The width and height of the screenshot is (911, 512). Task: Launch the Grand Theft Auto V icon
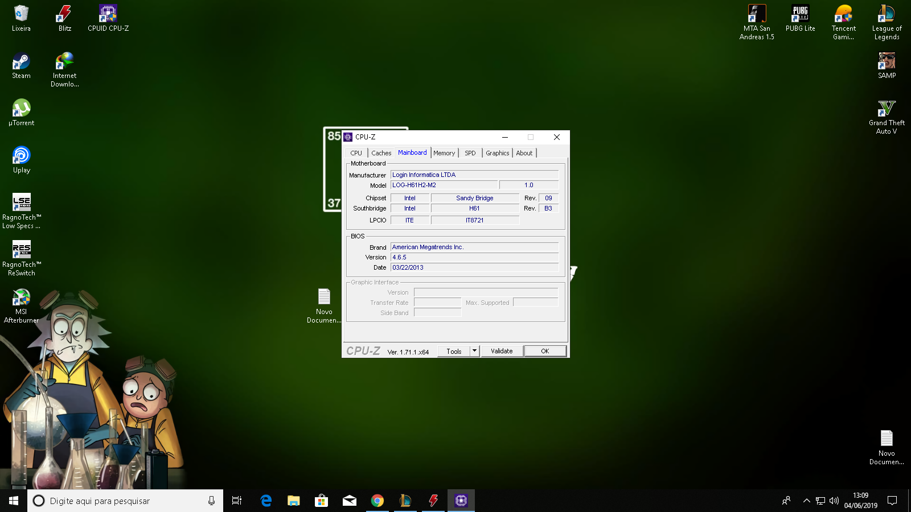click(x=887, y=117)
